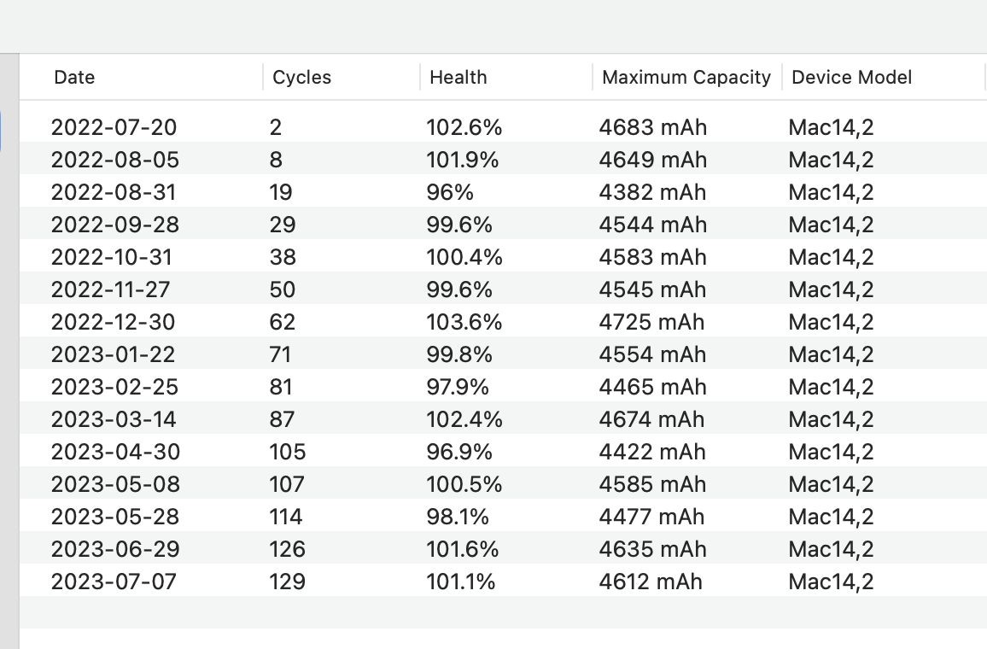Click the 4465 mAh capacity cell
The image size is (987, 649).
tap(652, 387)
